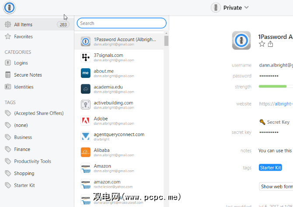Click the Secure Notes notepad icon

(x=8, y=75)
